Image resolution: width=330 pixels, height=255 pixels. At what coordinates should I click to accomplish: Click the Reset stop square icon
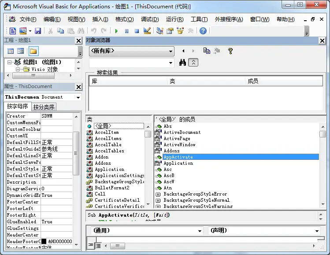click(137, 31)
